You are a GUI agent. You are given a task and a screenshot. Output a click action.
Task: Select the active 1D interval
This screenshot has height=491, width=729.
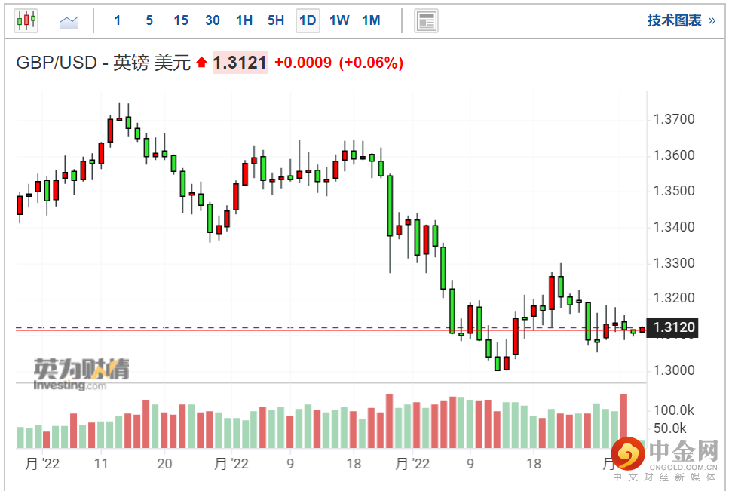coord(308,21)
